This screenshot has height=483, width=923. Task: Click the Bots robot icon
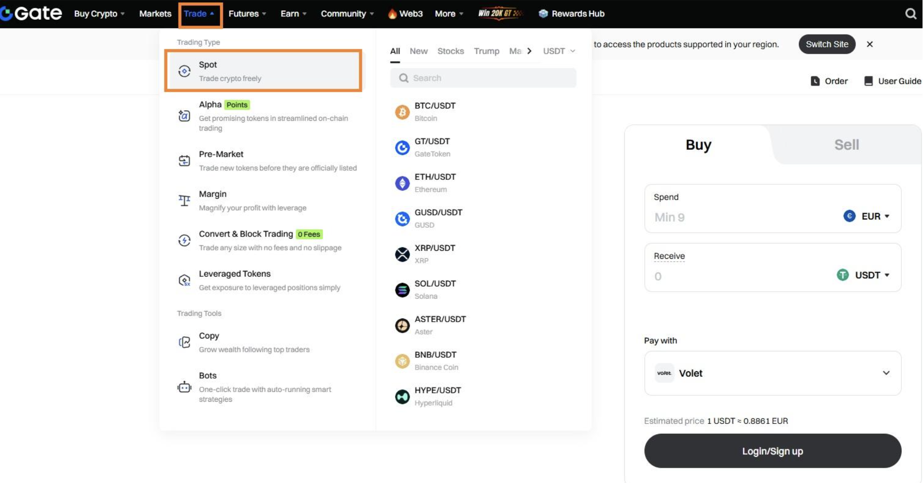(x=184, y=387)
